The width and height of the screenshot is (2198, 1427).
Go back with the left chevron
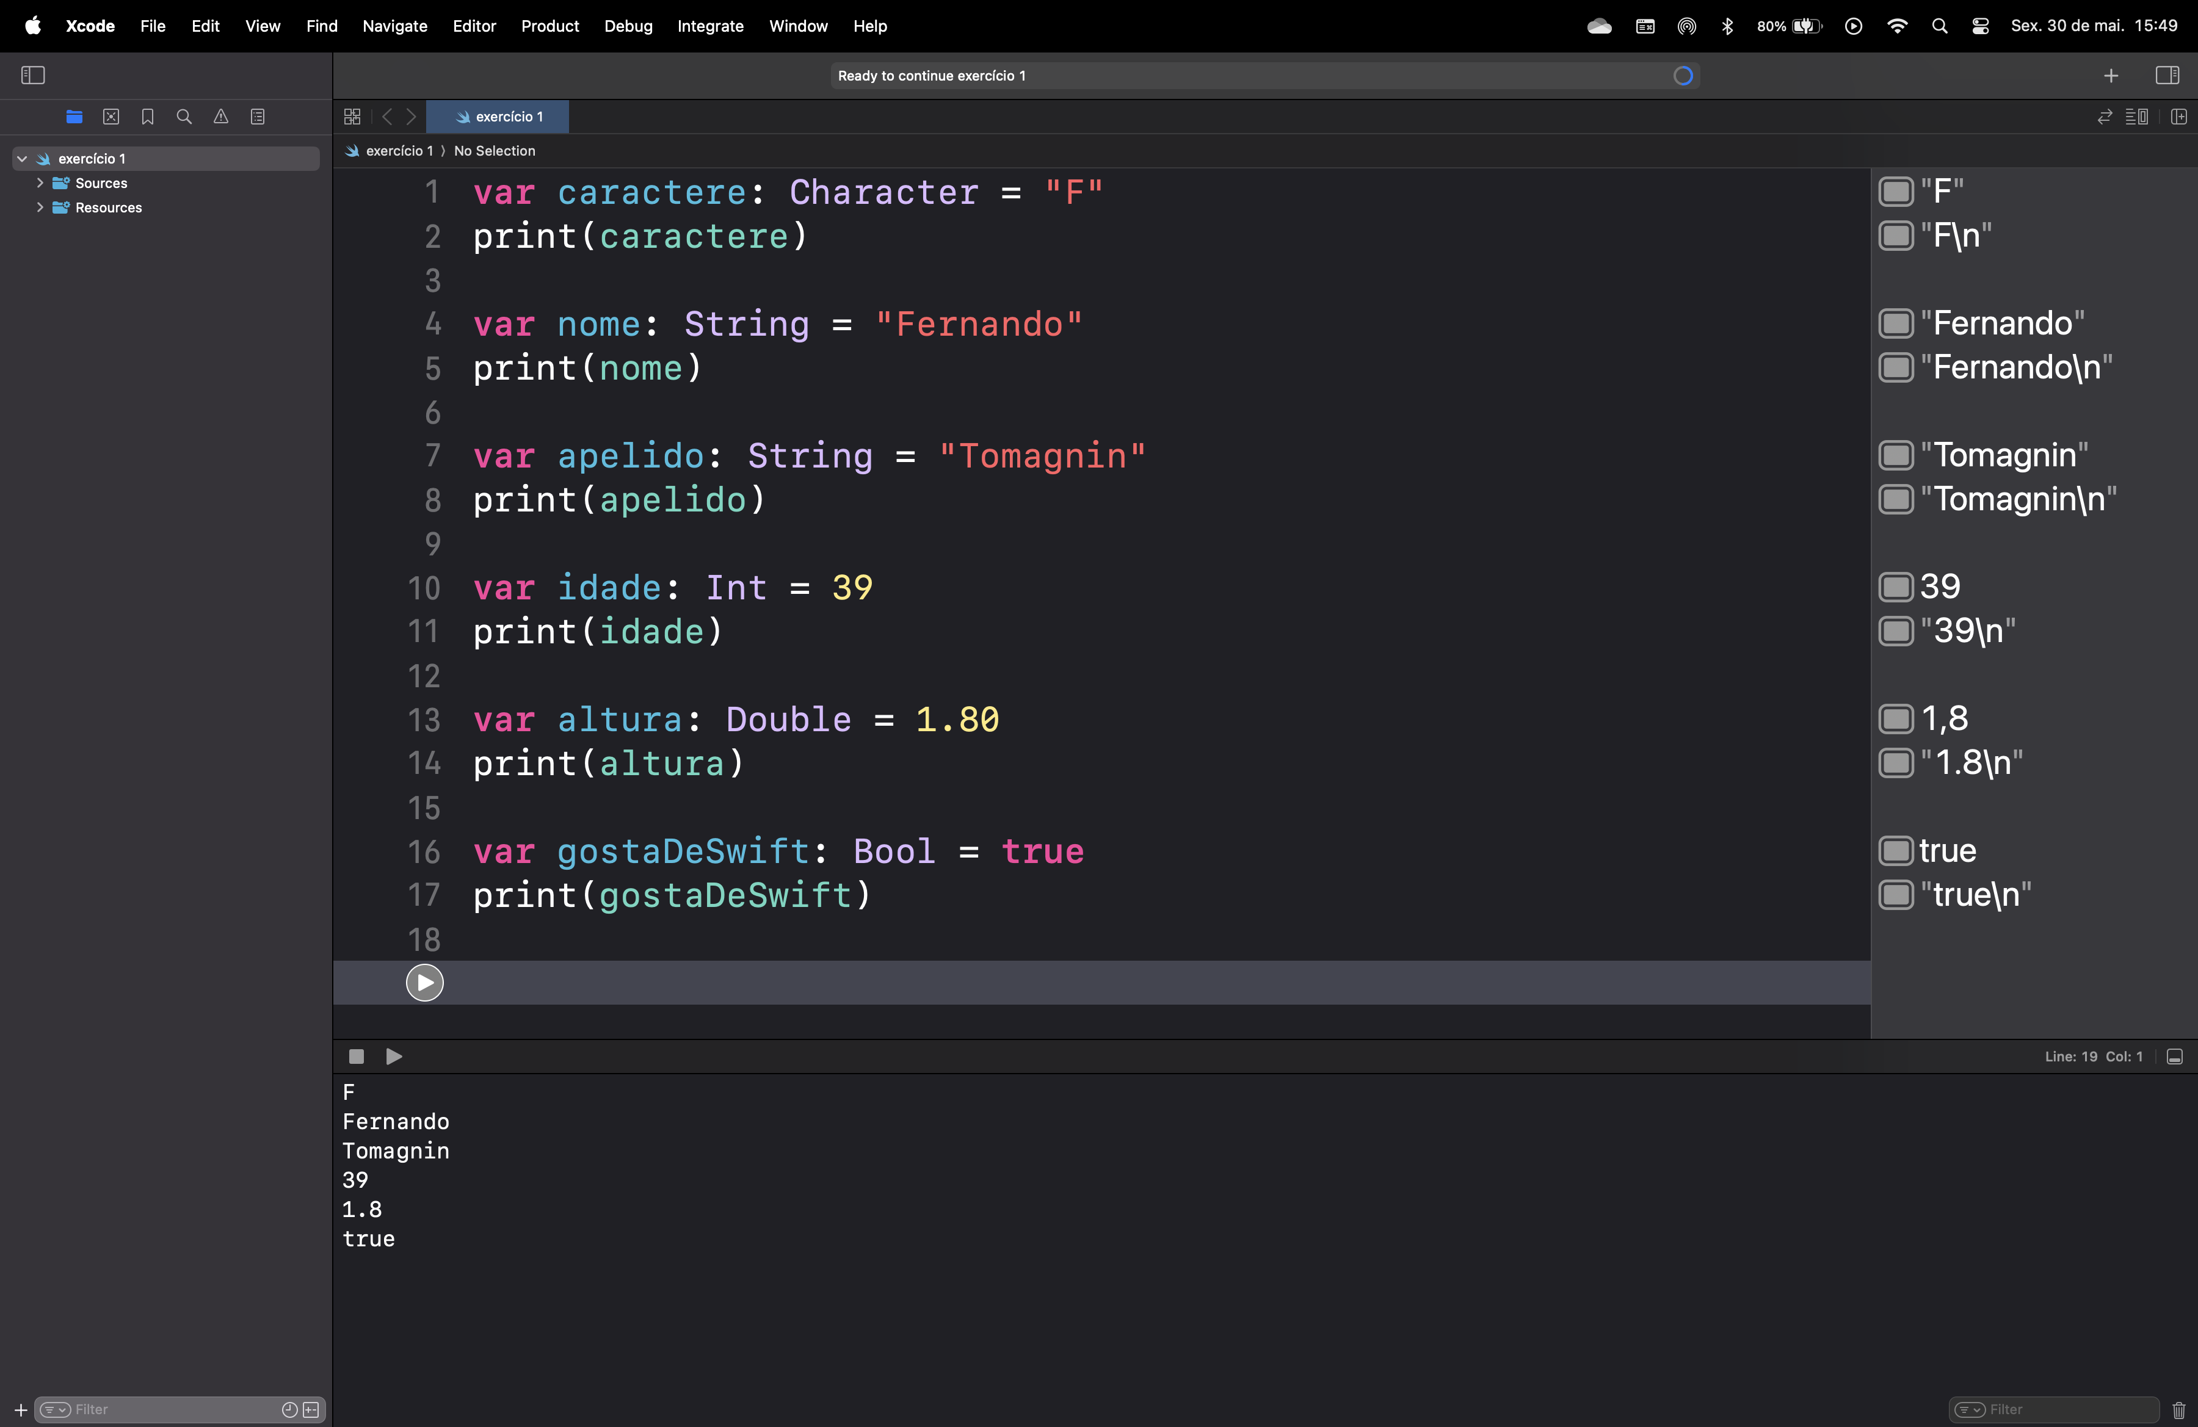[x=387, y=117]
